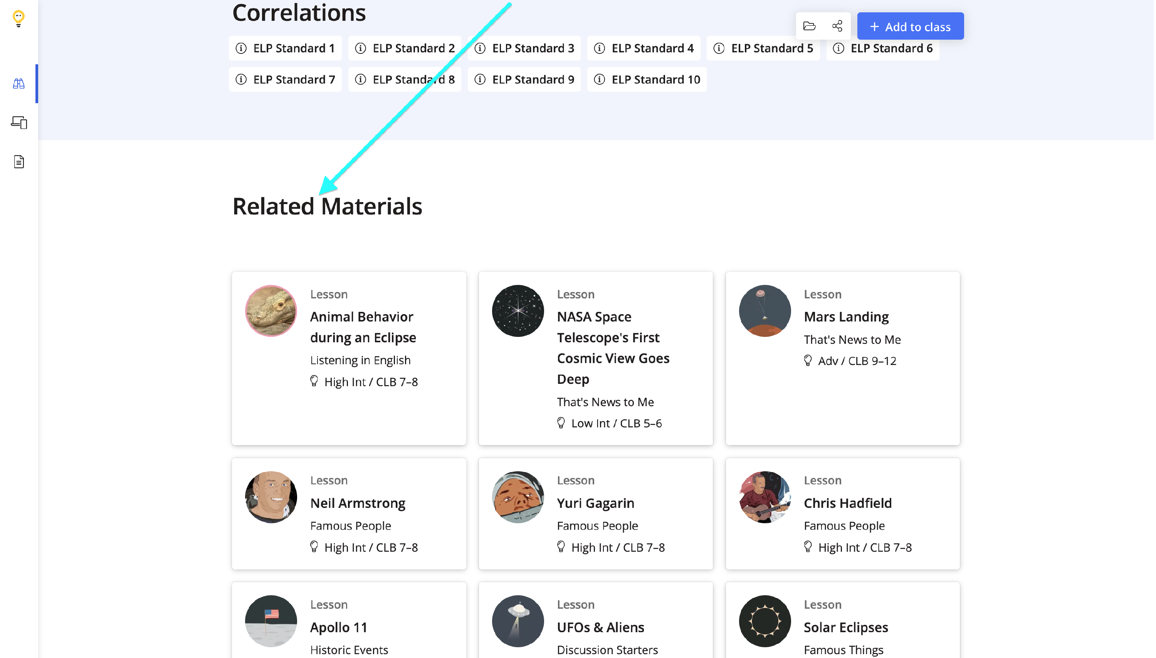Open the document sidebar icon
Viewport: 1156px width, 658px height.
click(18, 161)
